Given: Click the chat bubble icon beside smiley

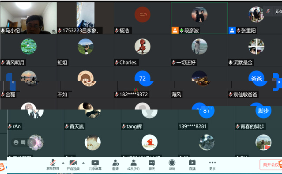Looking at the screenshot, I should click(x=23, y=143).
